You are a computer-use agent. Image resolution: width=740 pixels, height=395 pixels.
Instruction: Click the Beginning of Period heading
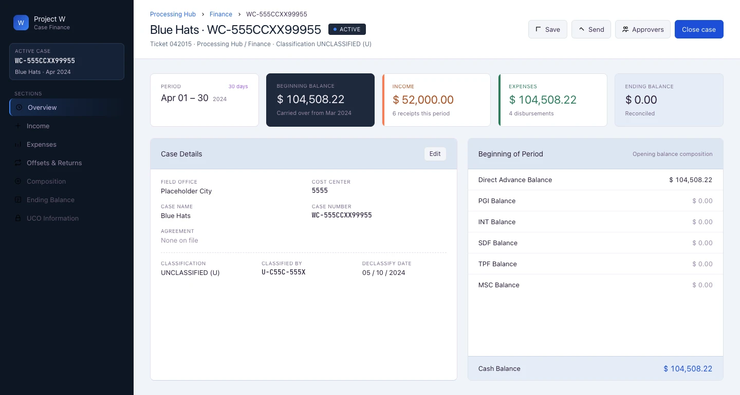tap(511, 154)
